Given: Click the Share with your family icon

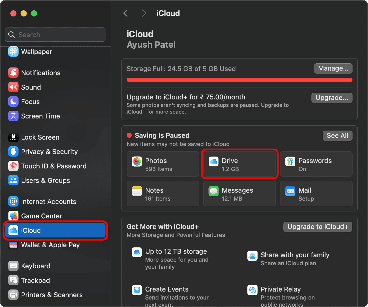Looking at the screenshot, I should click(x=252, y=256).
